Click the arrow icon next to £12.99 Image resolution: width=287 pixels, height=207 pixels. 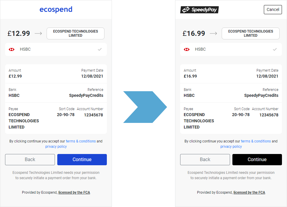pos(38,33)
